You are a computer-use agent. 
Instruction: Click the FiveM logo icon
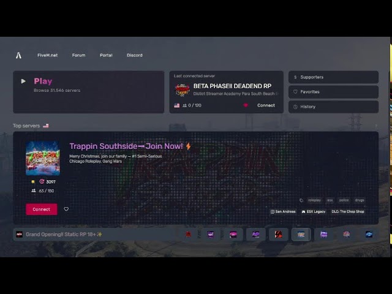18,55
